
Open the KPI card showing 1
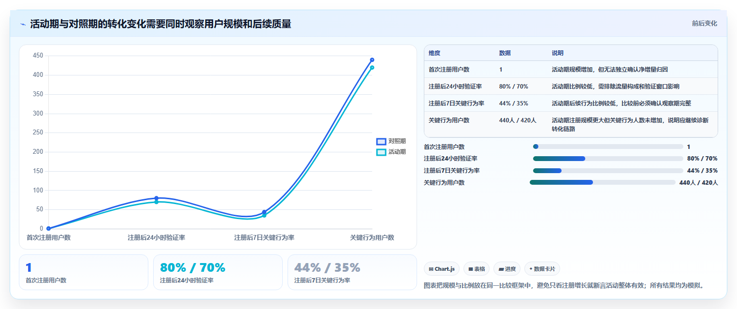pyautogui.click(x=84, y=272)
